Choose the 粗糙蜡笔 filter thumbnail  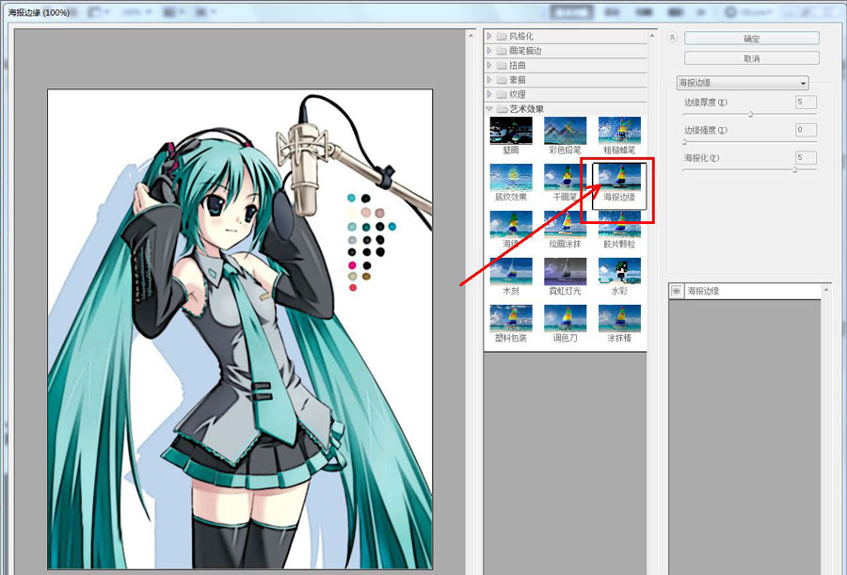(x=619, y=131)
